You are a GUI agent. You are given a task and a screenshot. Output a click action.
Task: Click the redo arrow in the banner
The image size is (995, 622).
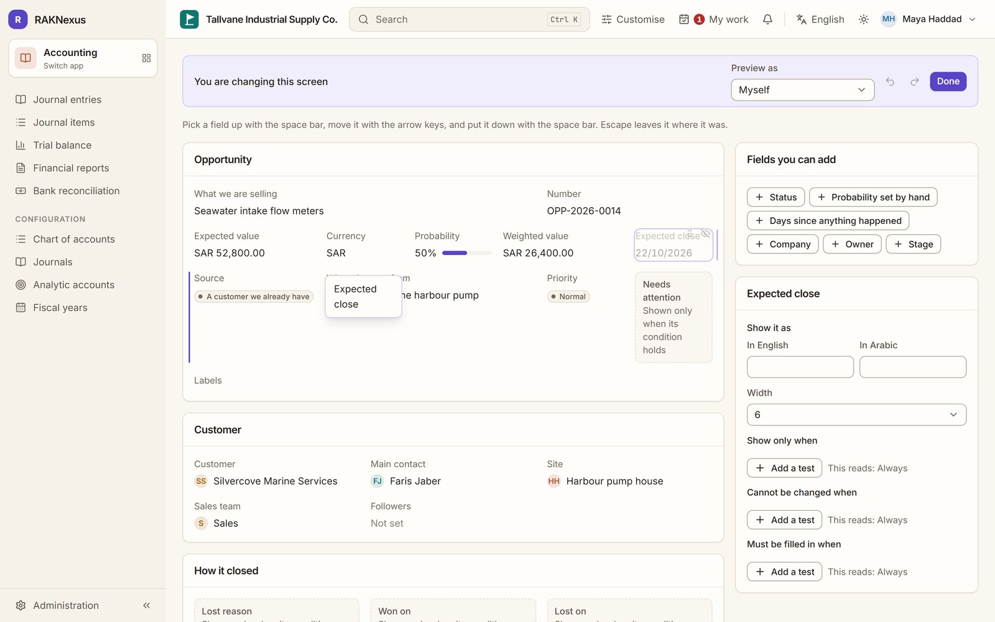pyautogui.click(x=914, y=81)
